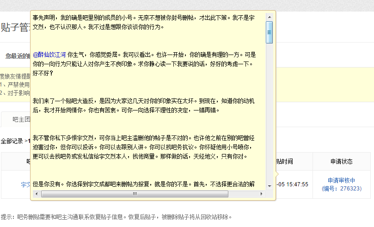Open the partially hidden 宇文 forum link
This screenshot has height=227, width=374.
(x=25, y=184)
